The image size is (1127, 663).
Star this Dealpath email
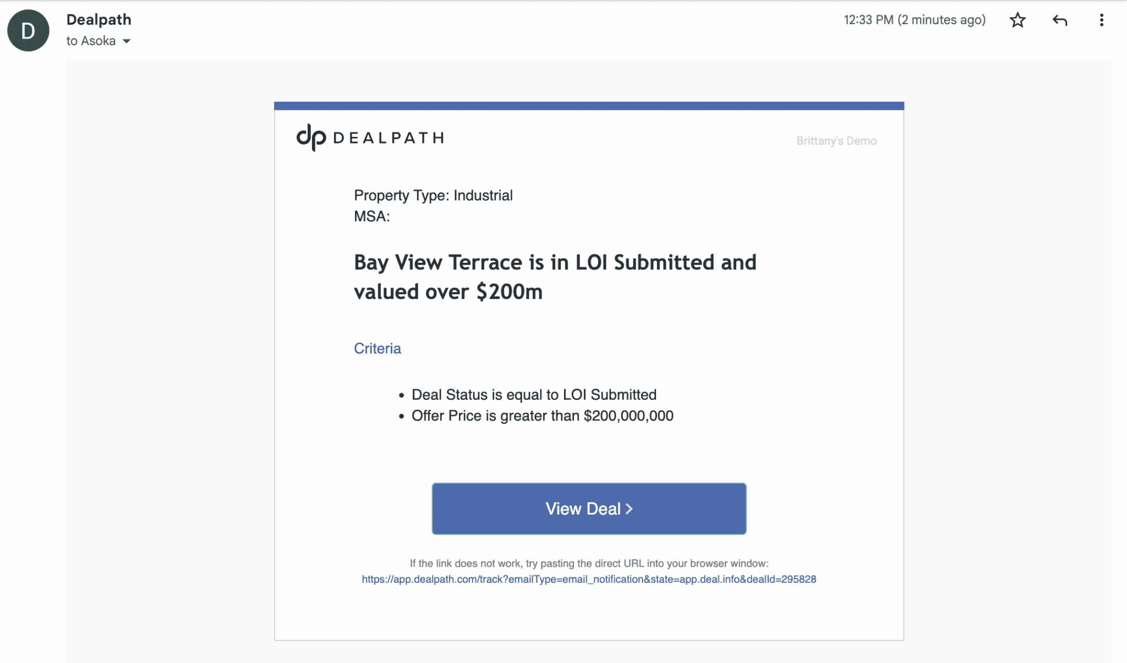coord(1017,20)
